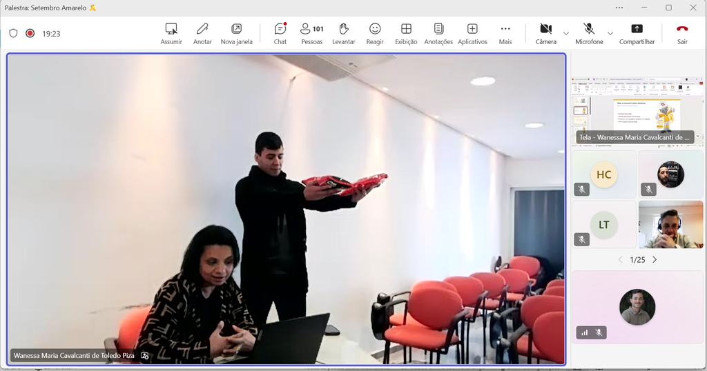Leave meeting with Sair button
Viewport: 707px width, 371px height.
pyautogui.click(x=682, y=34)
